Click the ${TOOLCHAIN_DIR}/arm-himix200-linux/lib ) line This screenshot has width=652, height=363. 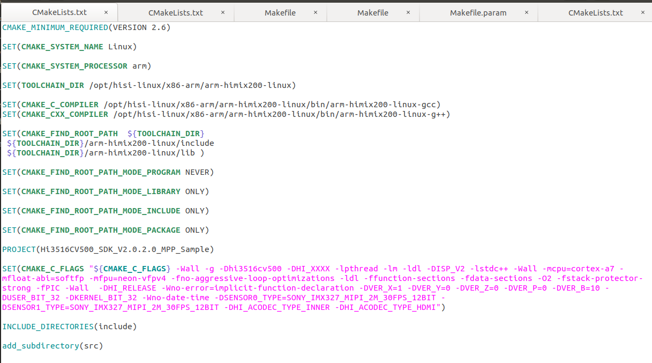click(x=106, y=153)
